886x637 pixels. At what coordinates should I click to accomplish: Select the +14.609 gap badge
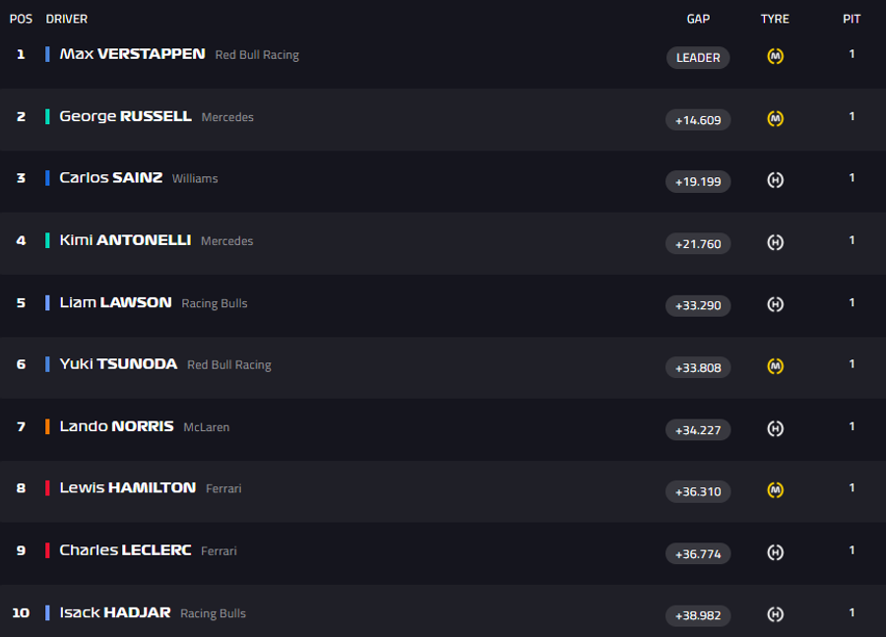698,120
